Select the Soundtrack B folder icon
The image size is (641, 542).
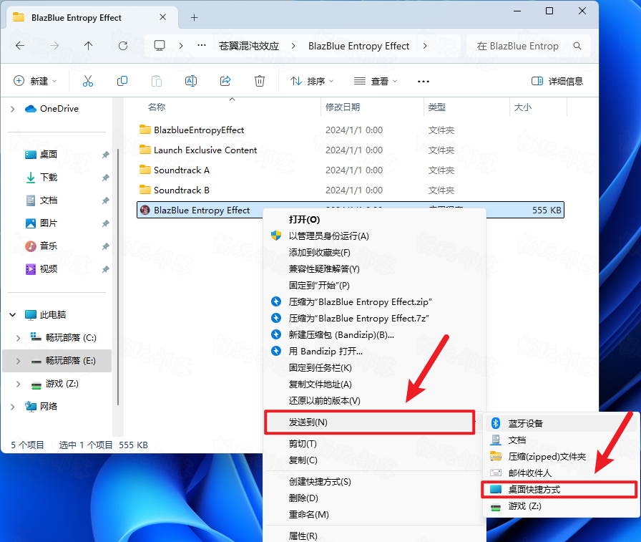[145, 190]
